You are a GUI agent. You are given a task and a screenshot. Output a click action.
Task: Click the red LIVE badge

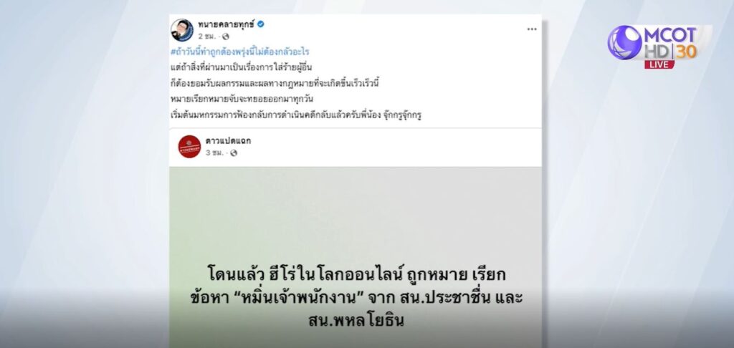coord(659,64)
